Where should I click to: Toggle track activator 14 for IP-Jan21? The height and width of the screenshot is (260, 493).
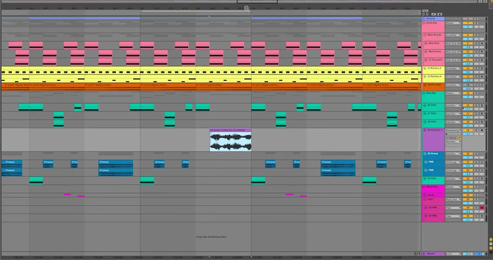(x=468, y=84)
